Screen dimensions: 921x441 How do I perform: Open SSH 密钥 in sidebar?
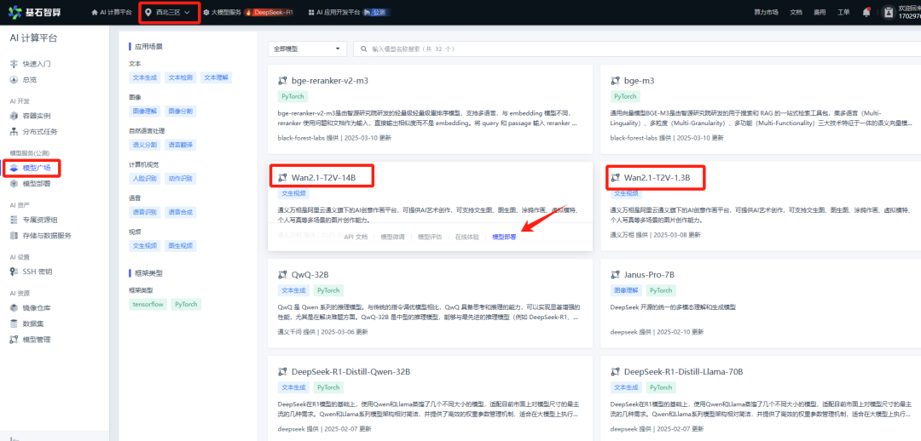click(32, 272)
